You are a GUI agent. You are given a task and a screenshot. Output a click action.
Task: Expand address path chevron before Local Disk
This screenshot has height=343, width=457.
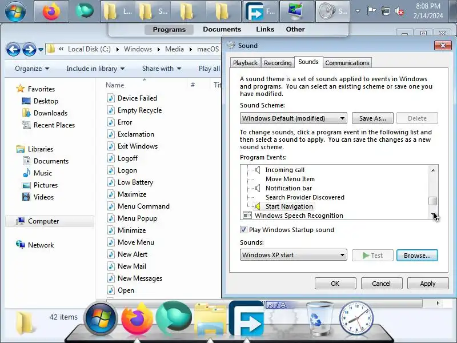pyautogui.click(x=61, y=49)
